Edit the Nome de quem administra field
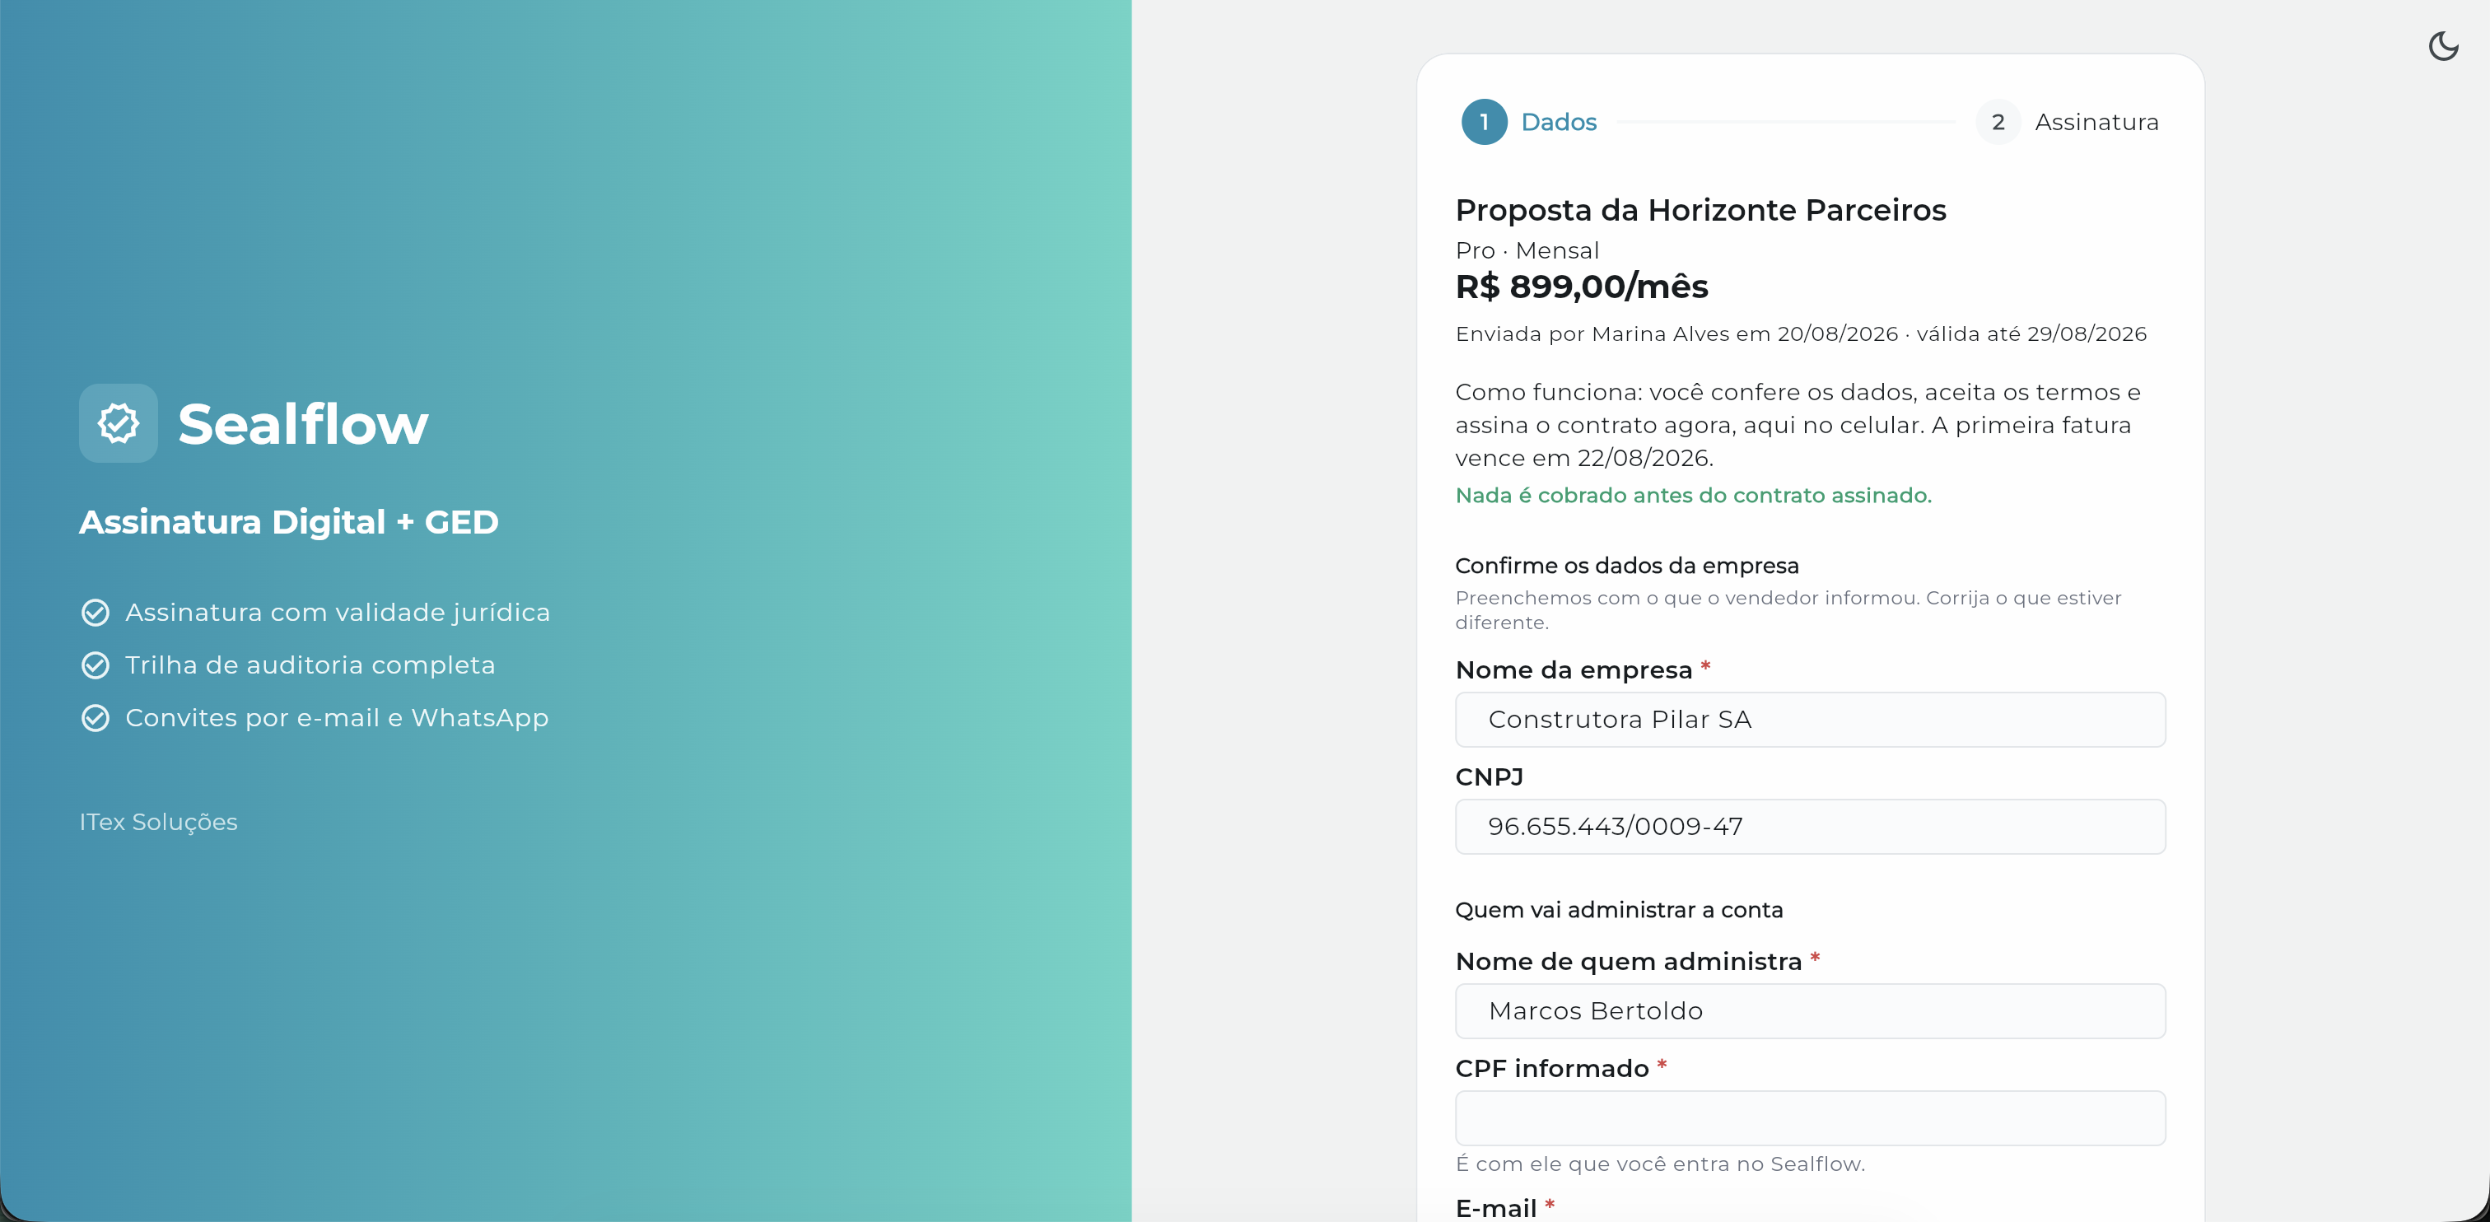2490x1222 pixels. coord(1810,1011)
